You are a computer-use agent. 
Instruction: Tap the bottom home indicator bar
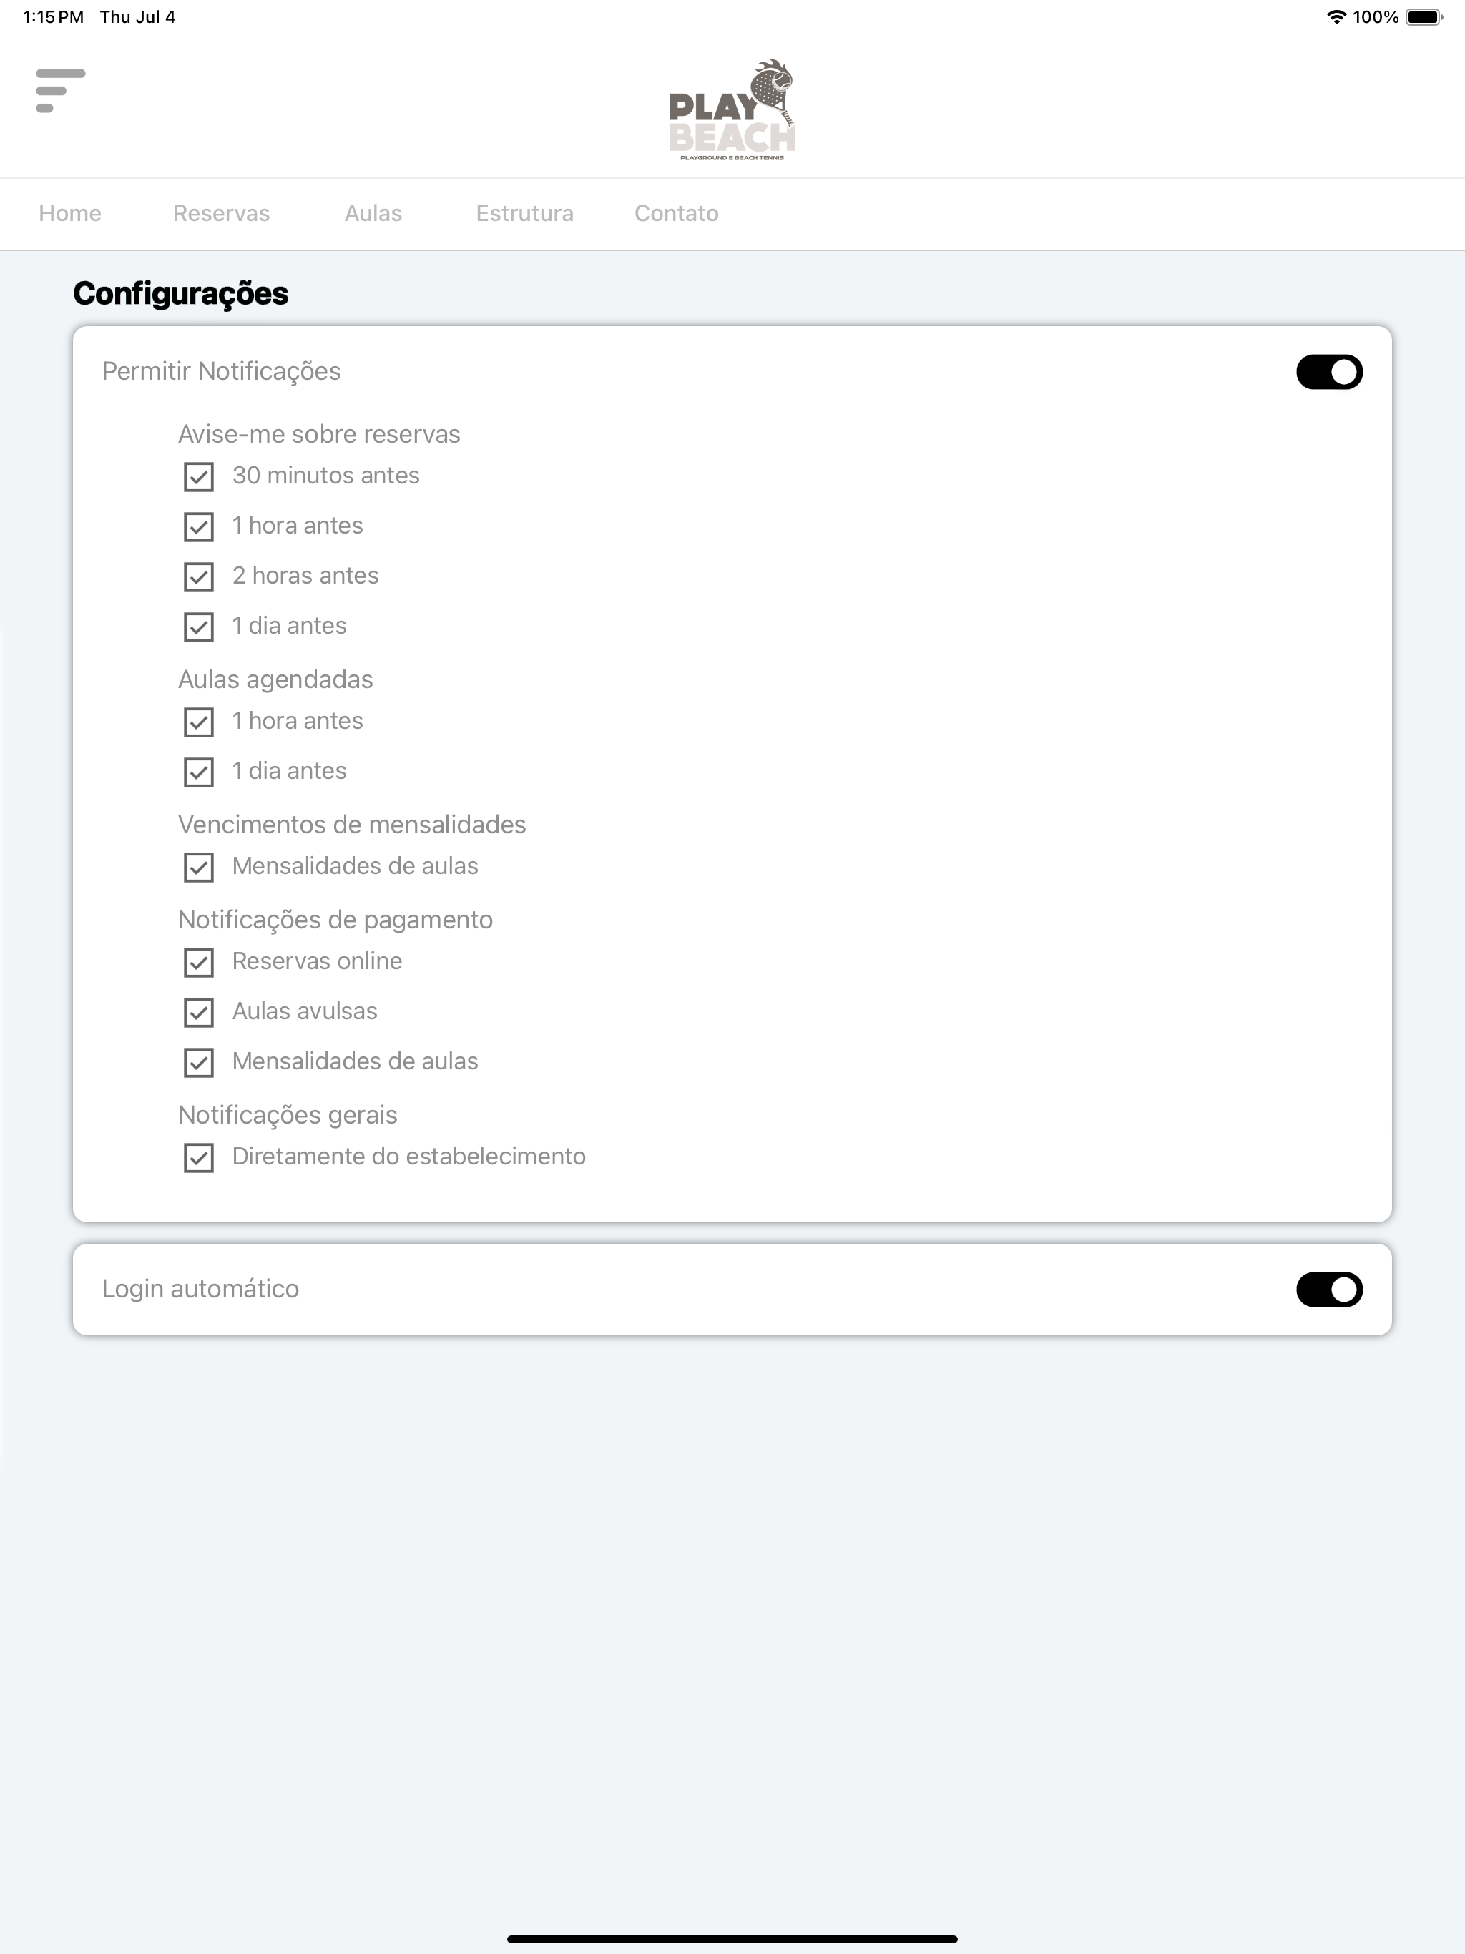pyautogui.click(x=732, y=1939)
